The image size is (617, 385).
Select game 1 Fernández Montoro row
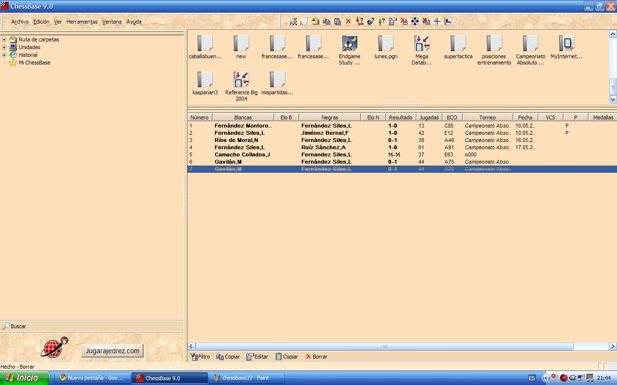[x=402, y=126]
